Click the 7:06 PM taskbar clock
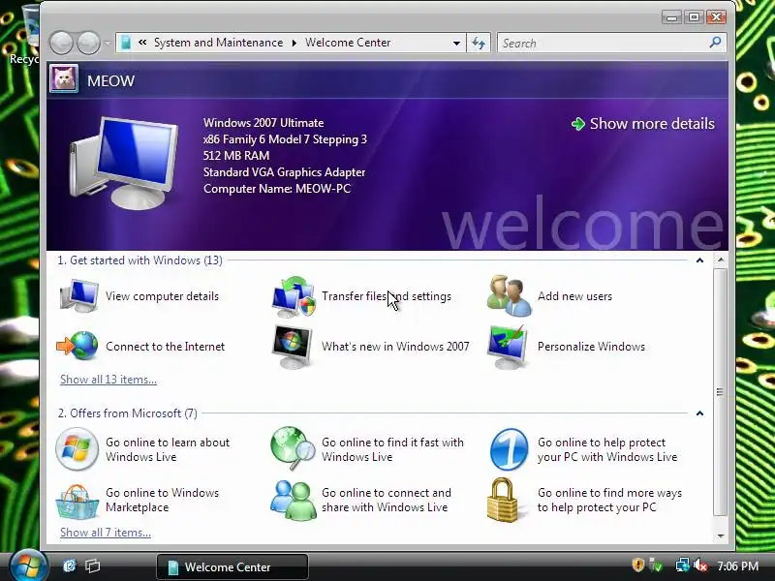The width and height of the screenshot is (775, 581). coord(738,566)
